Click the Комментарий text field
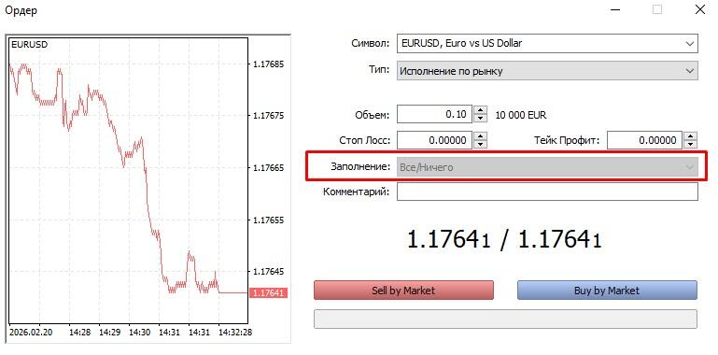This screenshot has width=718, height=355. tap(547, 192)
